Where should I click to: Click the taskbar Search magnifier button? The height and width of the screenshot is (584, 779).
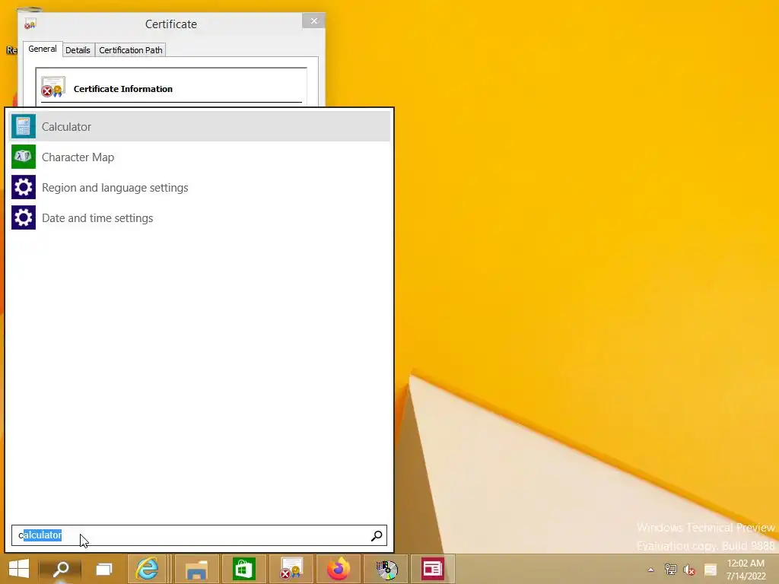pos(60,569)
